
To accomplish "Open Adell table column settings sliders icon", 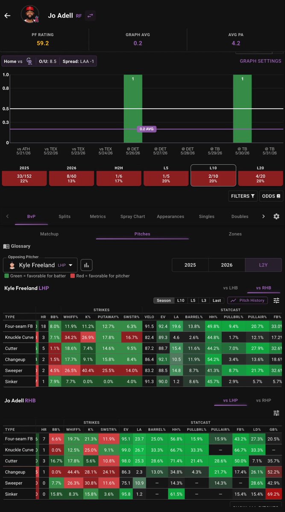I will 276,413.
